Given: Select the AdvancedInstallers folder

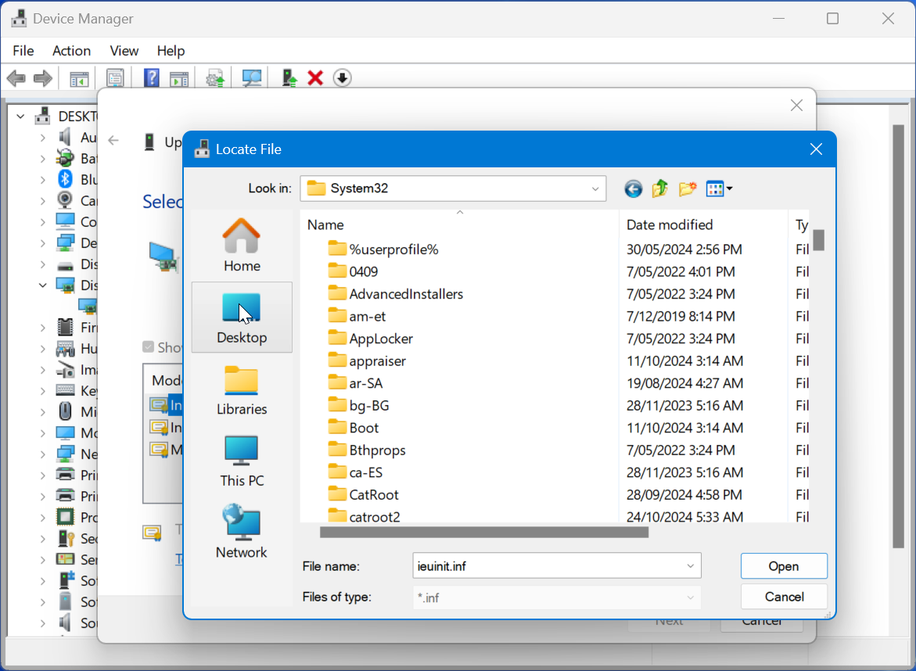Looking at the screenshot, I should coord(396,294).
